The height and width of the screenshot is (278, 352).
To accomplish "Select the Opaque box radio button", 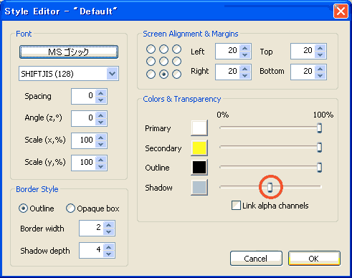I will pyautogui.click(x=70, y=208).
